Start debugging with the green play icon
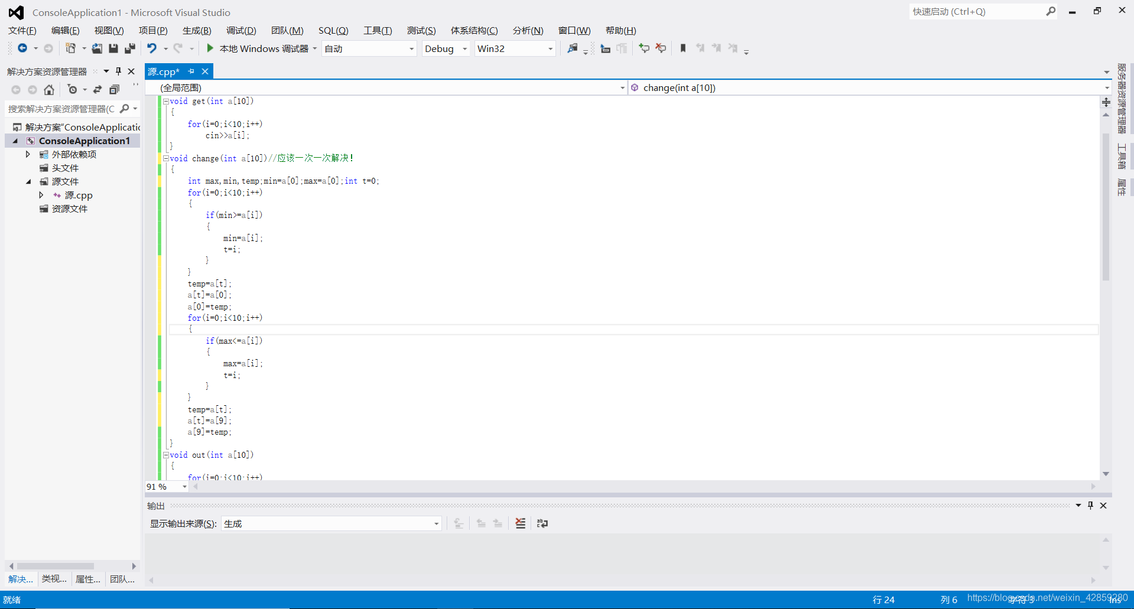Viewport: 1134px width, 609px height. 210,48
